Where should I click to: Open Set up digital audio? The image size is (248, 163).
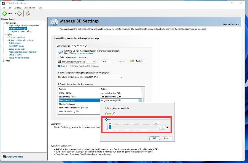[x=17, y=49]
